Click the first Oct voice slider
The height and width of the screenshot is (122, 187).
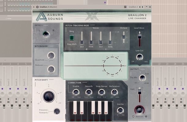(82, 42)
